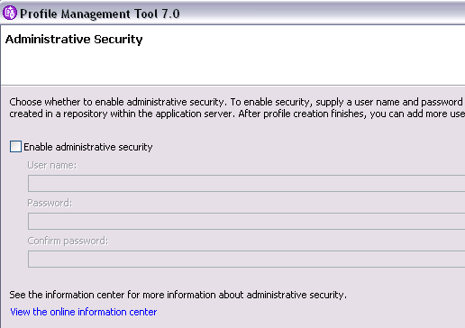Select the "Enable administrative security" label text
This screenshot has width=465, height=328.
88,147
